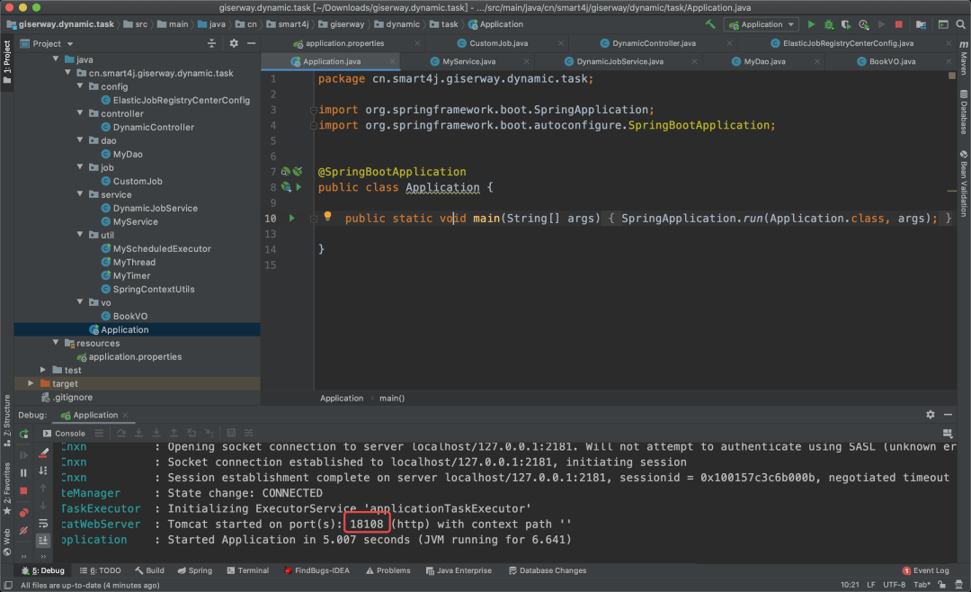Toggle the Maven tool window button
This screenshot has width=971, height=592.
964,58
